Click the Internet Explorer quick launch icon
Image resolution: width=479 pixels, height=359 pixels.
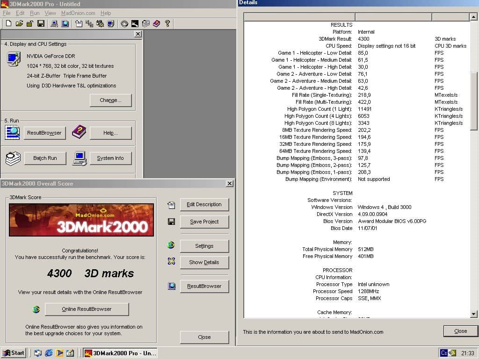pos(49,353)
